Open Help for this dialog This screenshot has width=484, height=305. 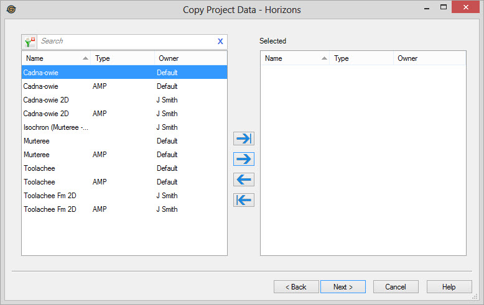pos(449,287)
